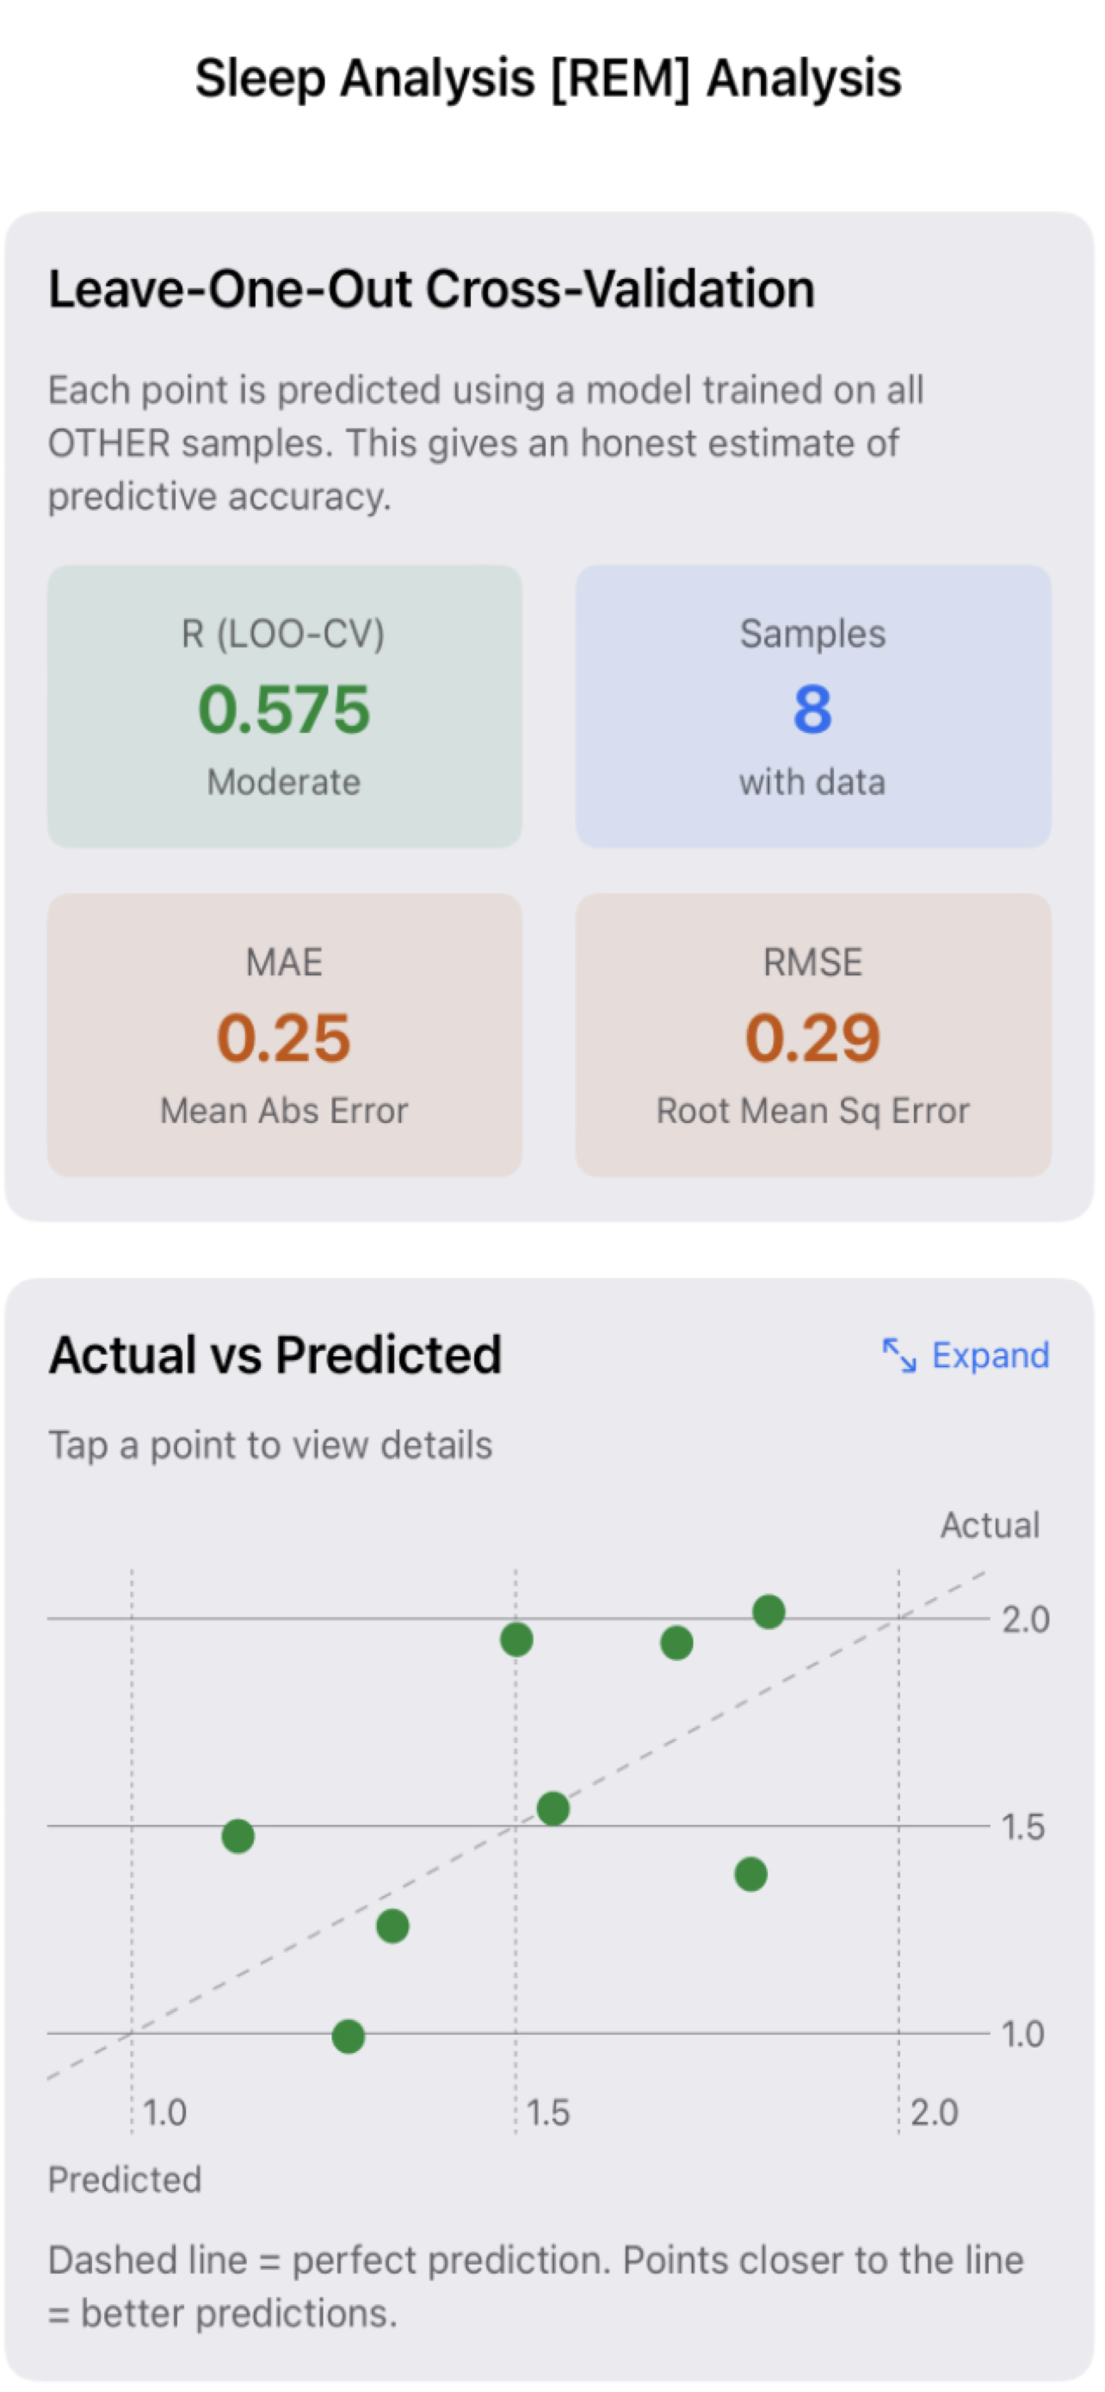Tap the leftmost scatter point at actual 1.5
The image size is (1105, 2392).
(x=238, y=1836)
